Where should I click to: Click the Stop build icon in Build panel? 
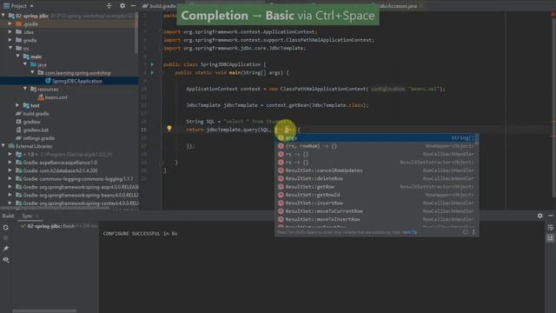(6, 237)
